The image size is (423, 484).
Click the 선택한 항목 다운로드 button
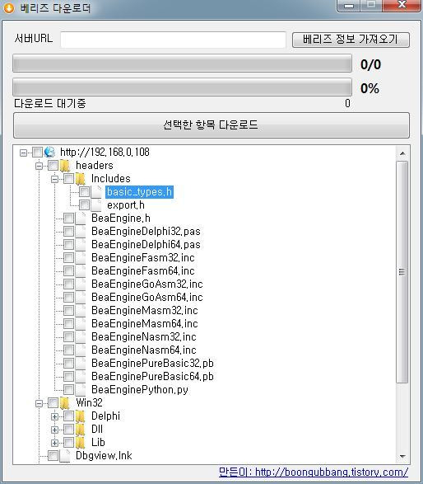pos(211,125)
